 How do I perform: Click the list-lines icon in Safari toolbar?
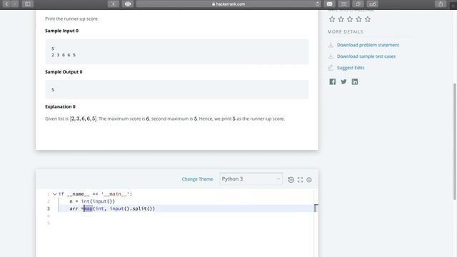[344, 4]
